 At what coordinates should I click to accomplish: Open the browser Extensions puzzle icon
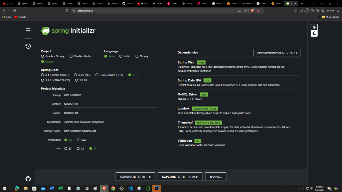click(296, 11)
